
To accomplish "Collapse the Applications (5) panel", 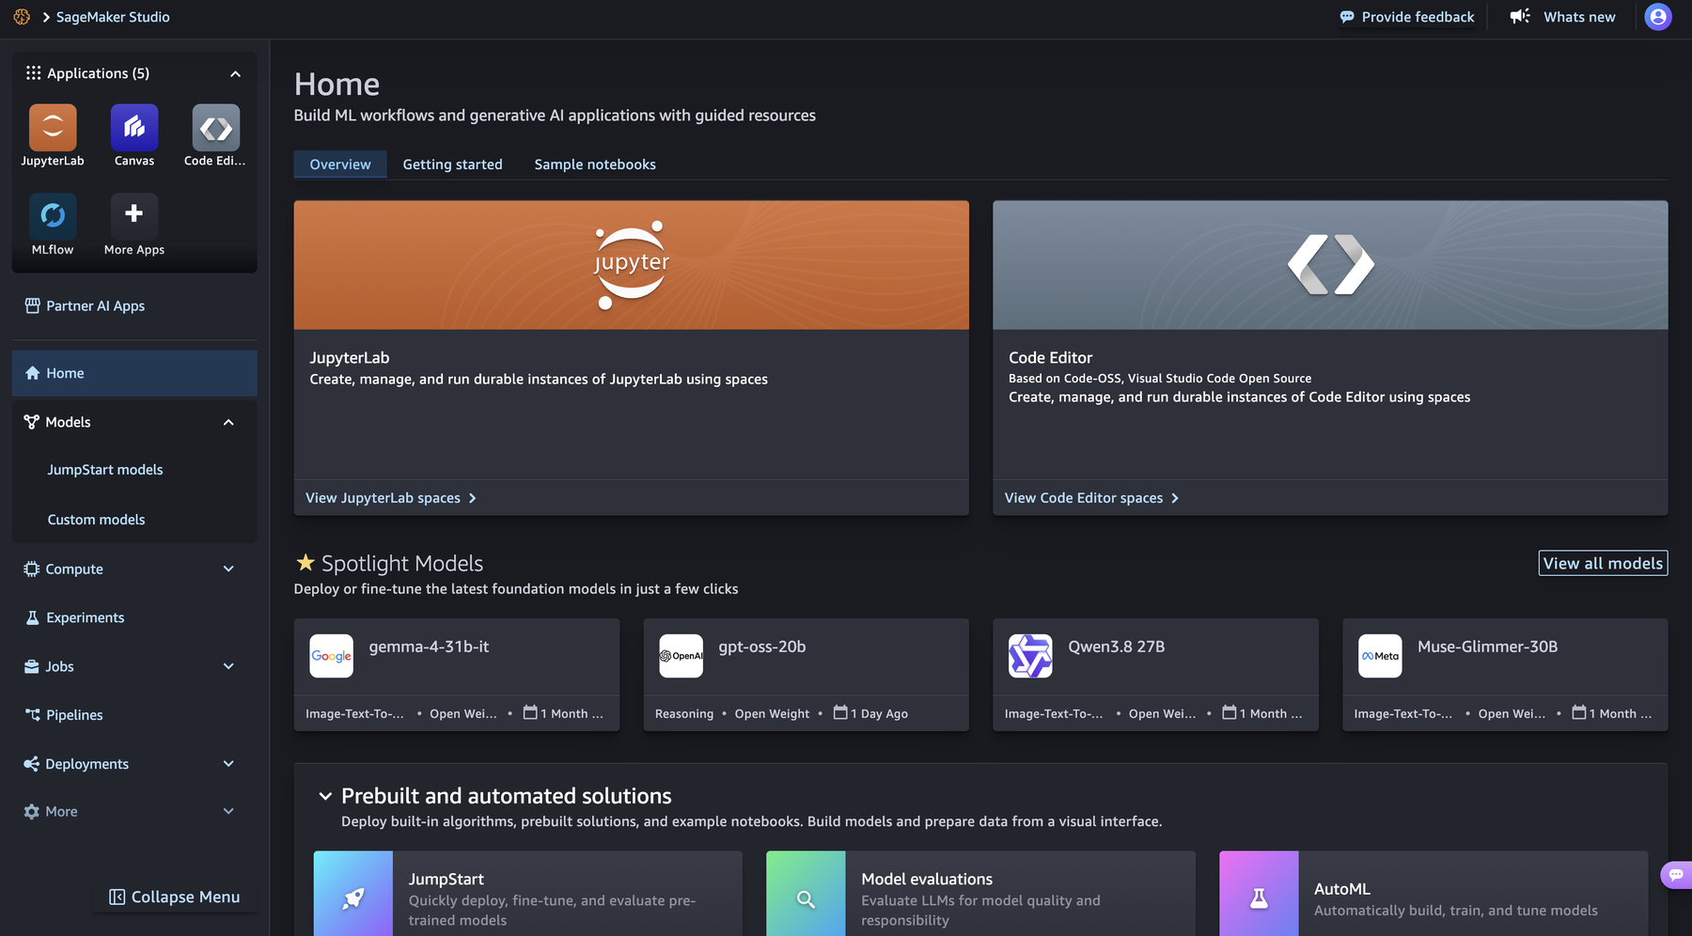I will click(235, 73).
